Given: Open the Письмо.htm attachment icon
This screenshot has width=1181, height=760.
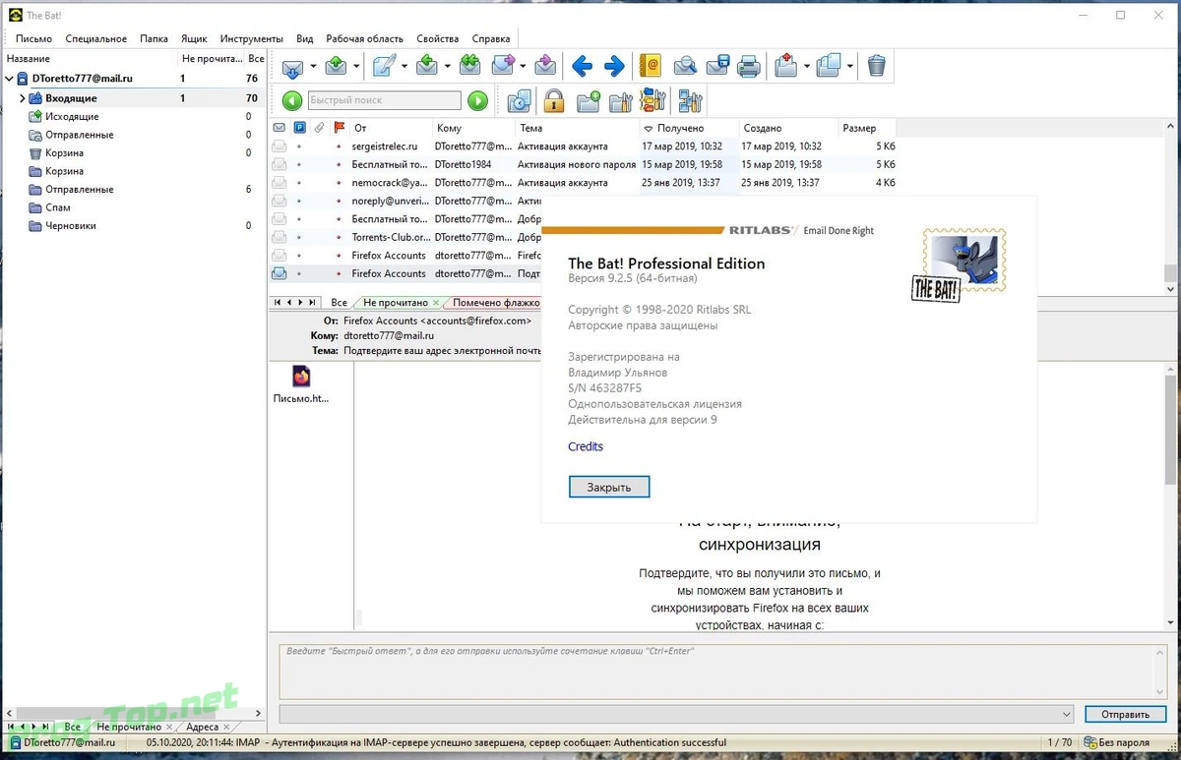Looking at the screenshot, I should point(301,377).
